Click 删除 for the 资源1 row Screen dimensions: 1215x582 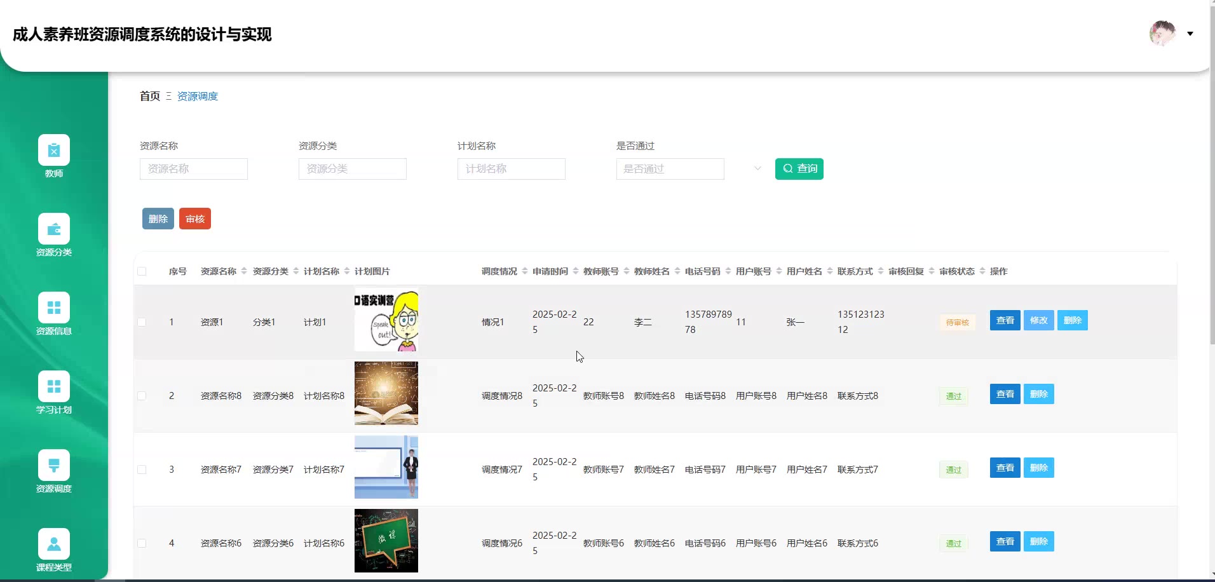pyautogui.click(x=1073, y=320)
